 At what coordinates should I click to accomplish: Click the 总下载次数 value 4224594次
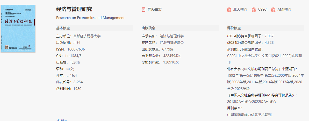[172, 56]
